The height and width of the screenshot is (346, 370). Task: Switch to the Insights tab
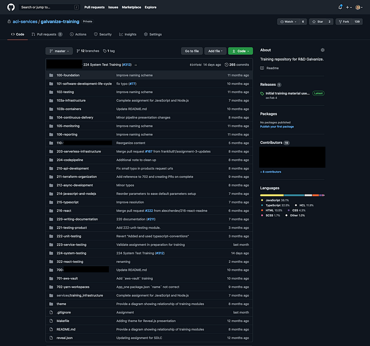tap(128, 34)
